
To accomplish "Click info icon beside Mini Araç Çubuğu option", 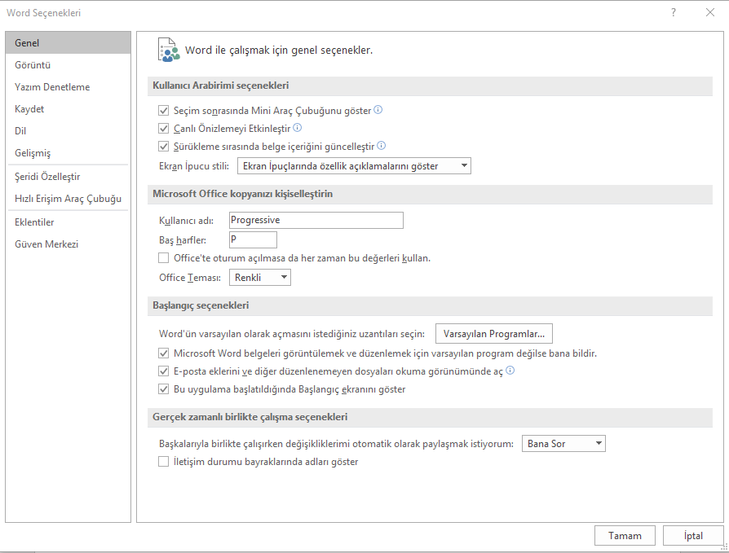I will 378,110.
